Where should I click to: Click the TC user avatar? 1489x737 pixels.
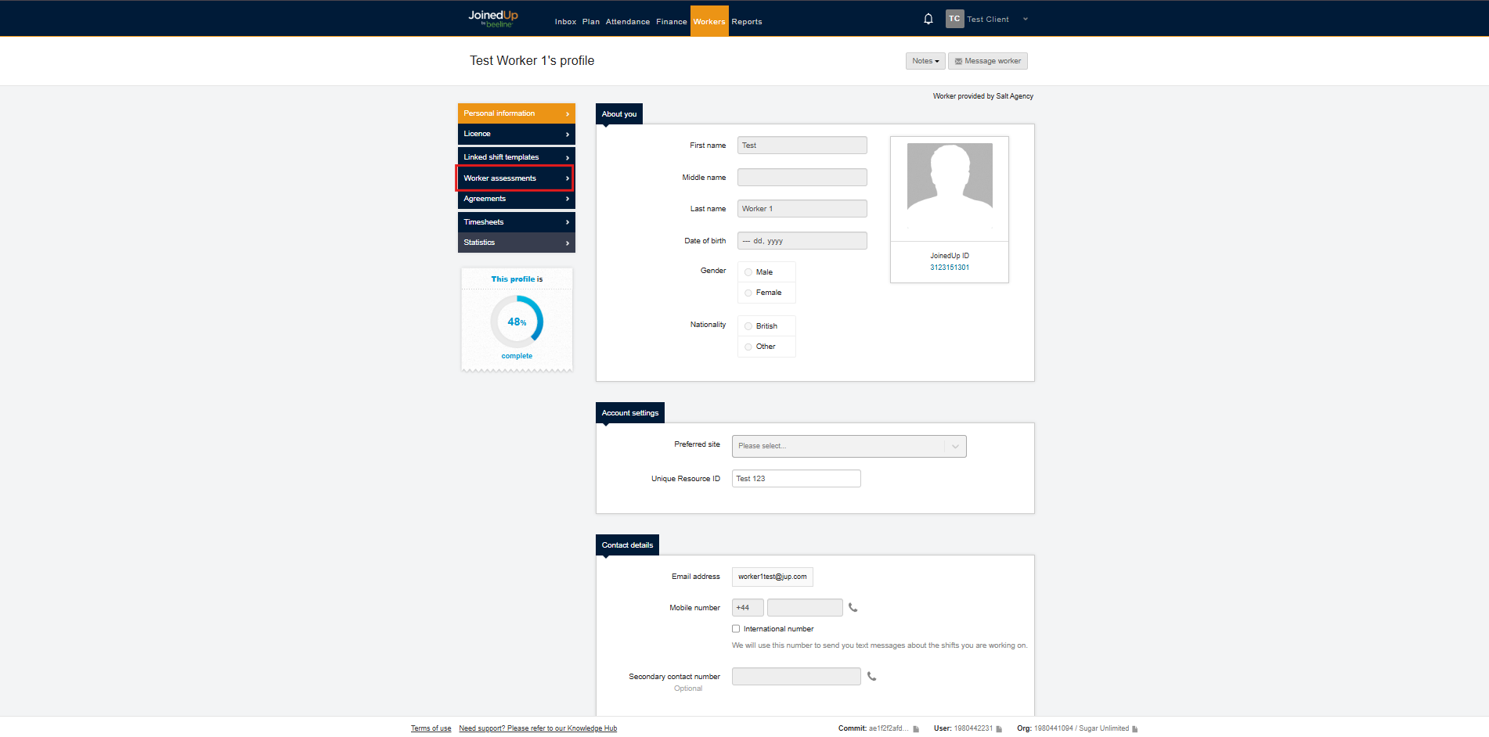(x=954, y=19)
